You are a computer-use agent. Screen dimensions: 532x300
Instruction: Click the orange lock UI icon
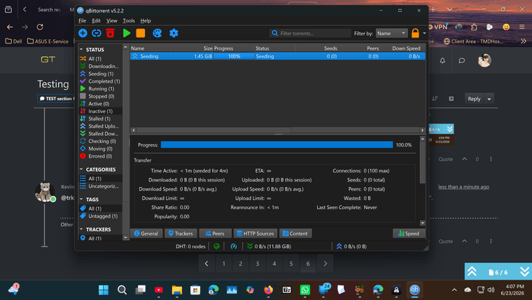415,33
